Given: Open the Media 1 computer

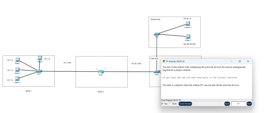Looking at the screenshot, I should pos(188,37).
